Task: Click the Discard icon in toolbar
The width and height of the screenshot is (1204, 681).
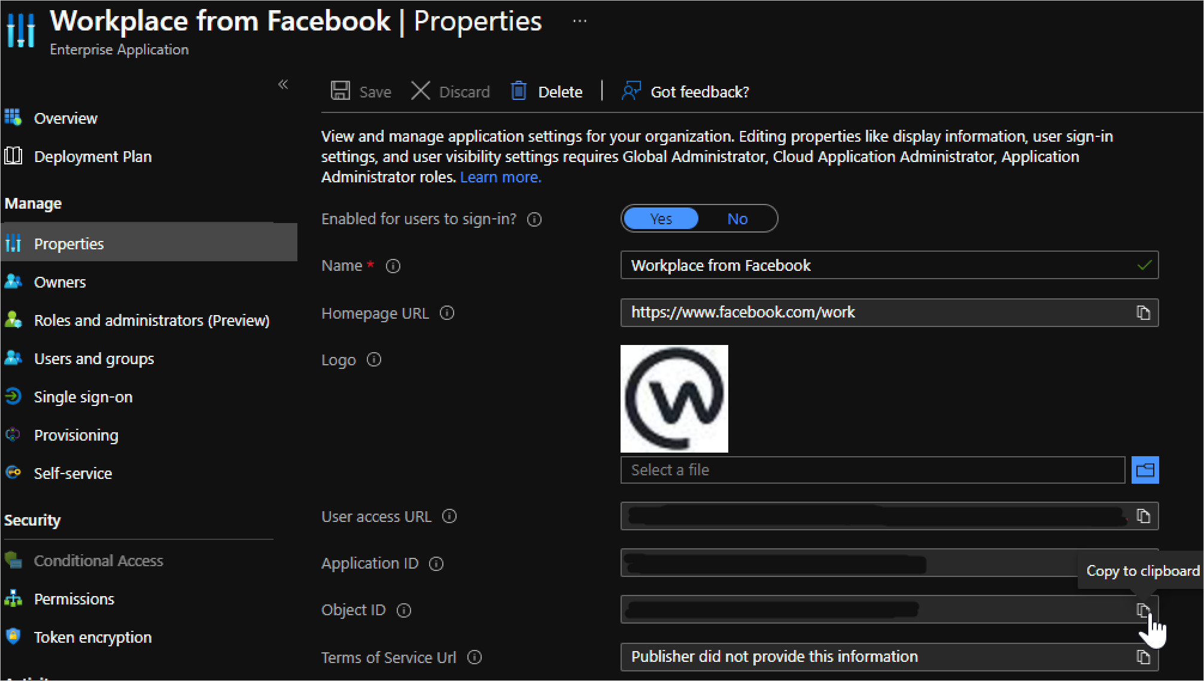Action: [x=422, y=91]
